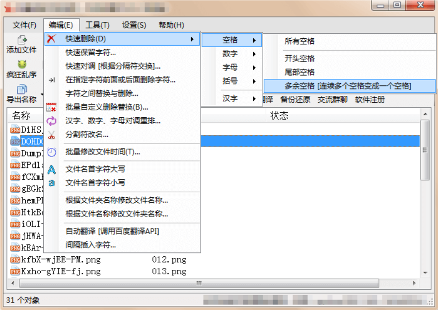Click the arrow-to-bar icon beside 在指定字符前面或后面删除字符
Screen dimensions: 438x310
click(52, 80)
